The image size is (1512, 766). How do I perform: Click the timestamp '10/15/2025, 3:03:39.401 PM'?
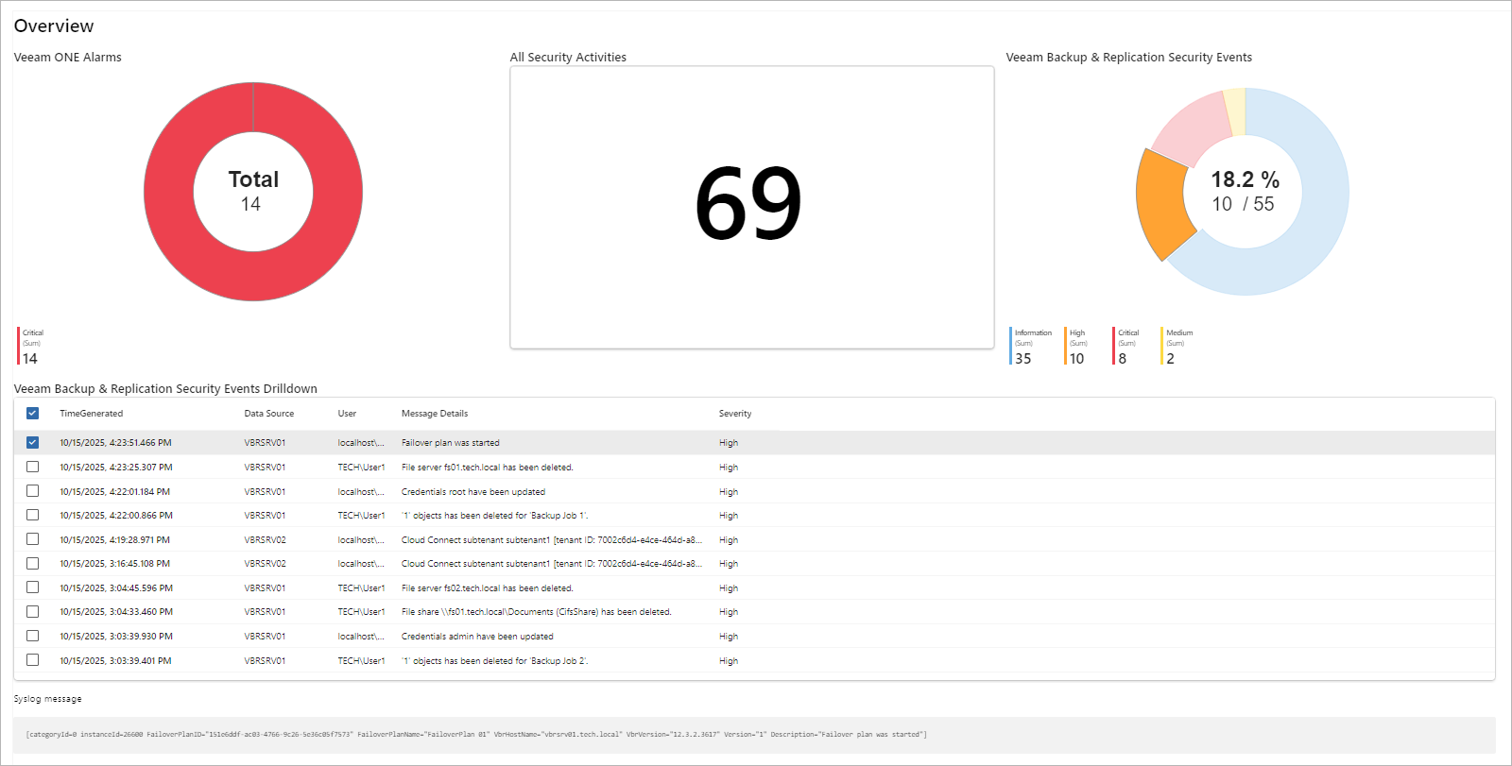115,661
